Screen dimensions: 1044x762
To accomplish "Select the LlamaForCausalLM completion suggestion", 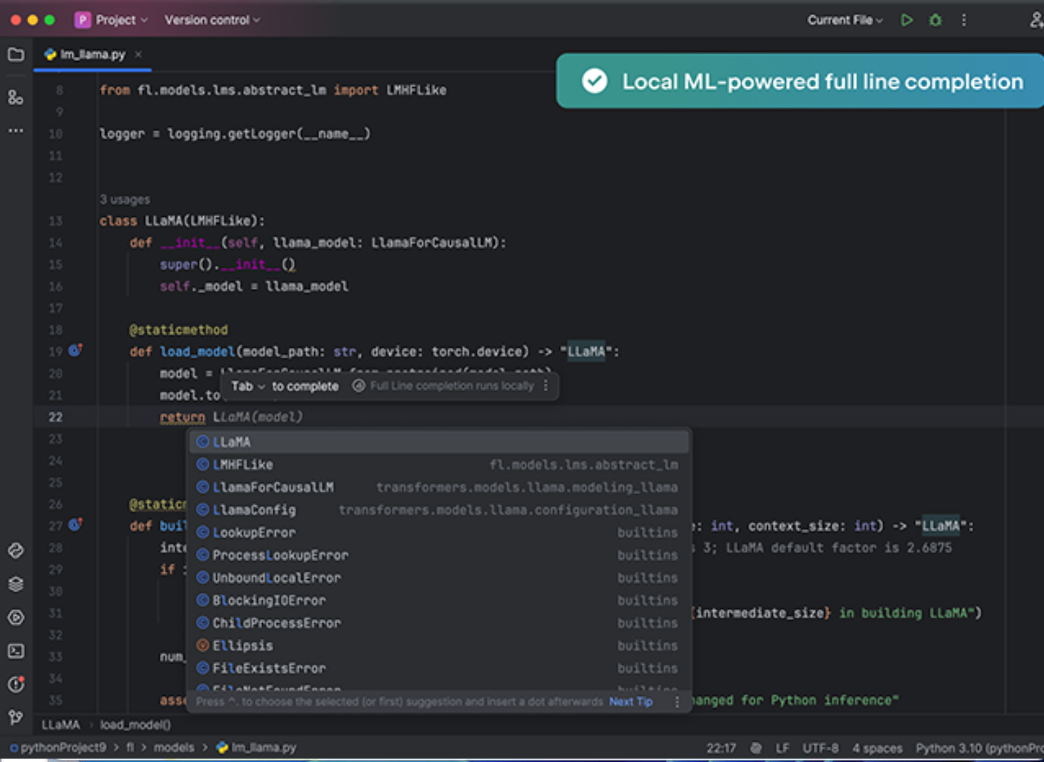I will pos(439,487).
